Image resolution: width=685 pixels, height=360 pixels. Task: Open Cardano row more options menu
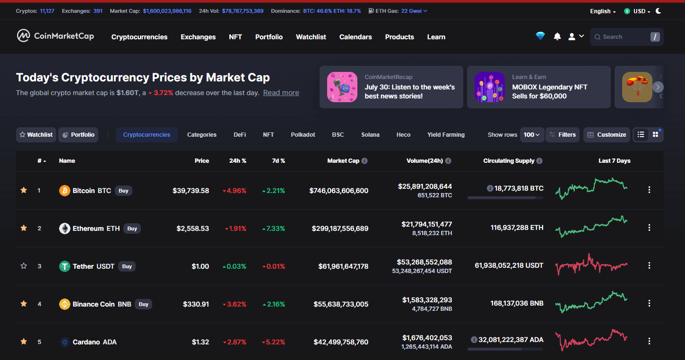pos(649,341)
